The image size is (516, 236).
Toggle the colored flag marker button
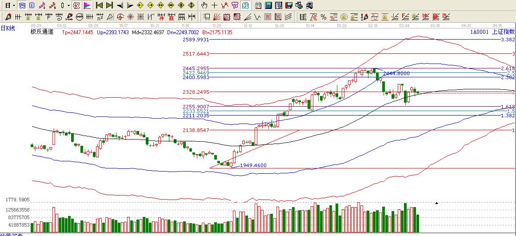[87, 5]
